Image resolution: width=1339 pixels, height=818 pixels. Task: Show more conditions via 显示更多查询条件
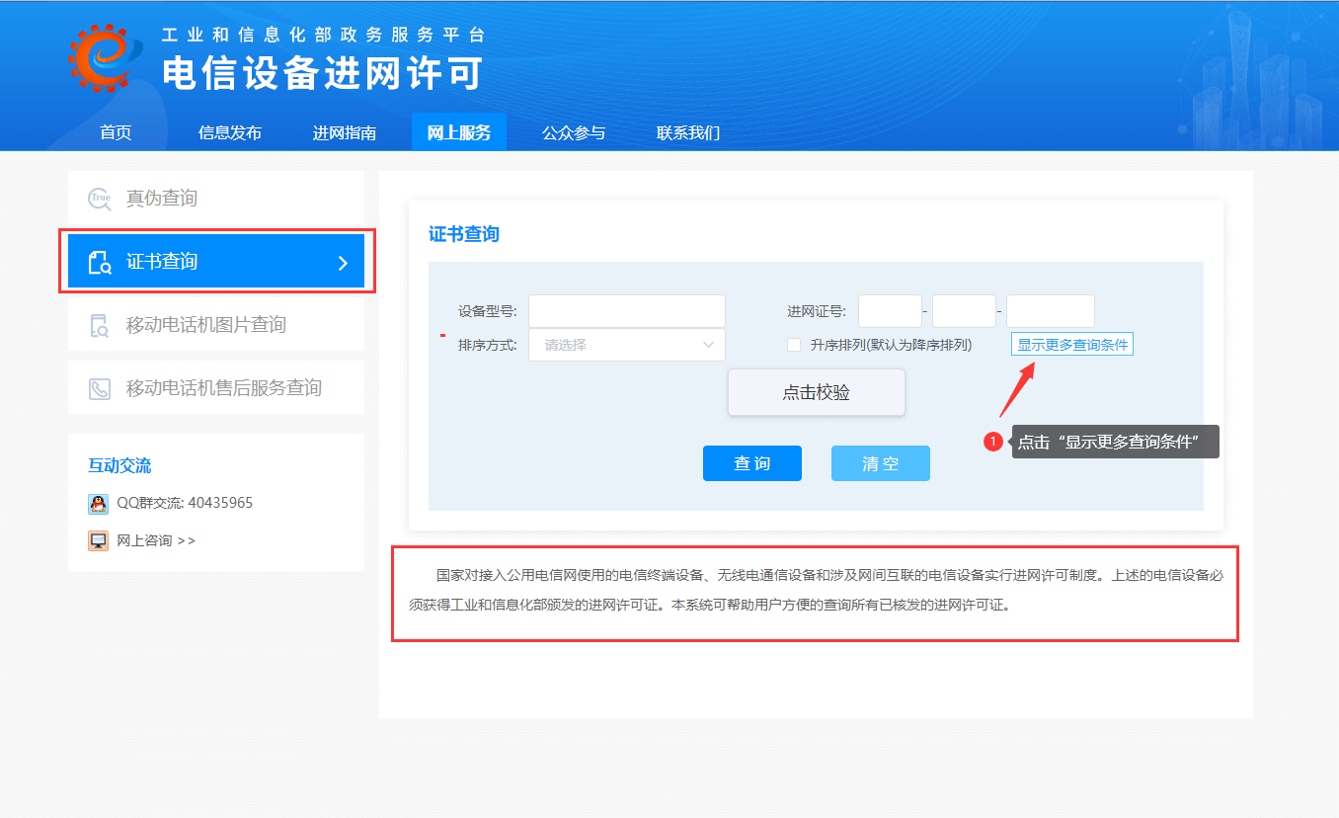click(1072, 345)
